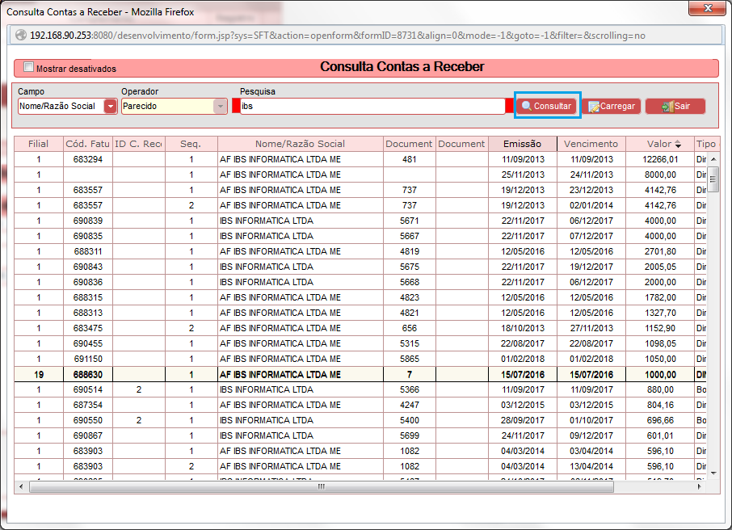
Task: Click value 696,66
Action: coord(659,420)
